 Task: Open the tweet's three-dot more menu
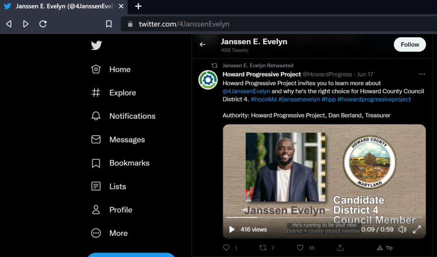[x=422, y=74]
